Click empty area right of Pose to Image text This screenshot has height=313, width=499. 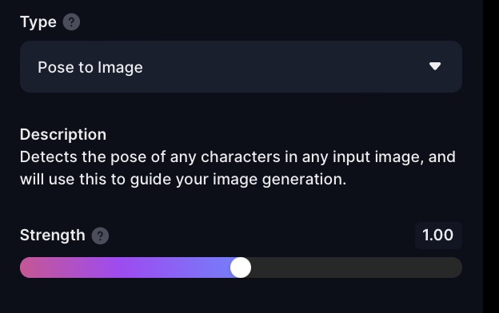283,67
